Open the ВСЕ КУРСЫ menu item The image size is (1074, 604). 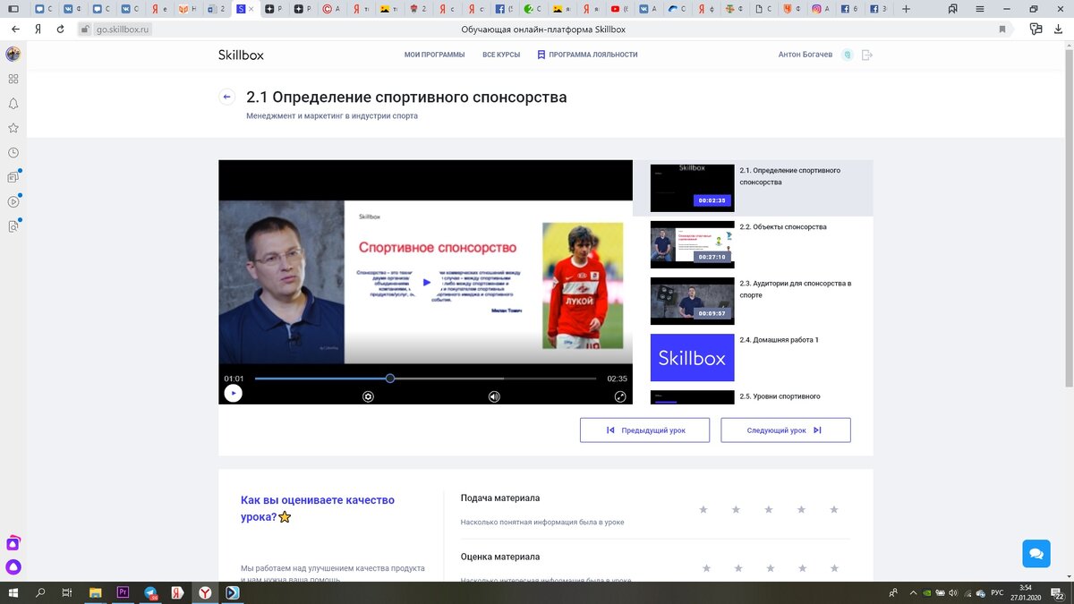[x=501, y=55]
